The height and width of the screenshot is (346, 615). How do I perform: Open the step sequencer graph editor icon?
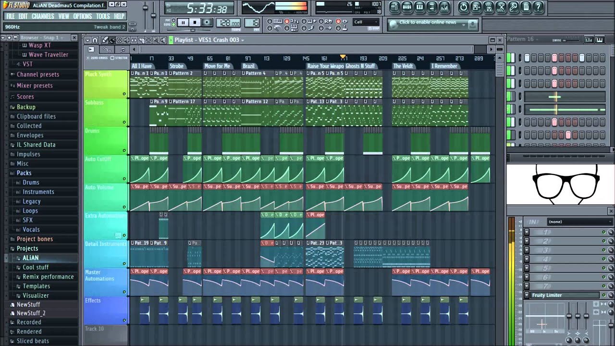(589, 40)
